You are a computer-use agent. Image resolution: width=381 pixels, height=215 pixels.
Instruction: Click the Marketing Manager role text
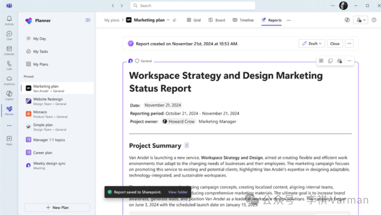(217, 121)
